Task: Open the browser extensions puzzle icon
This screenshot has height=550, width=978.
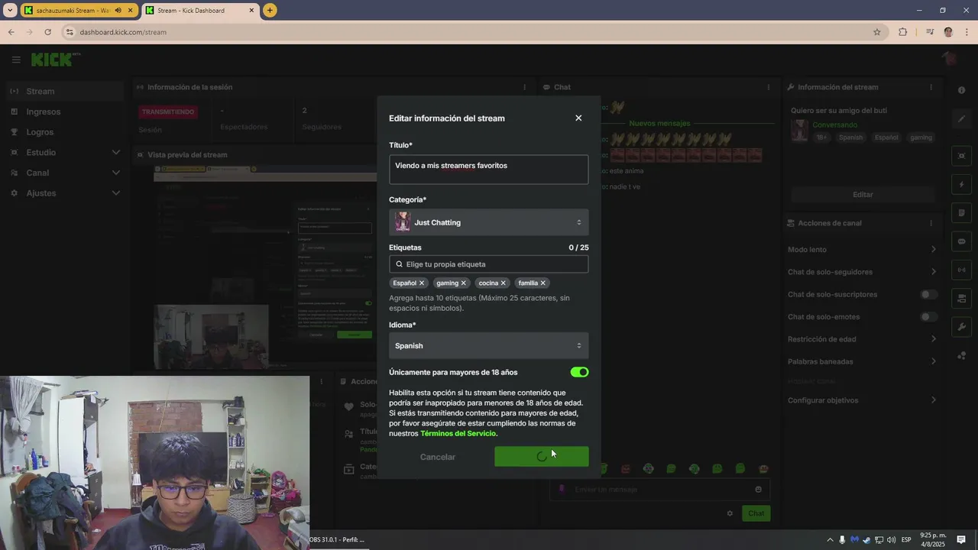Action: (902, 32)
